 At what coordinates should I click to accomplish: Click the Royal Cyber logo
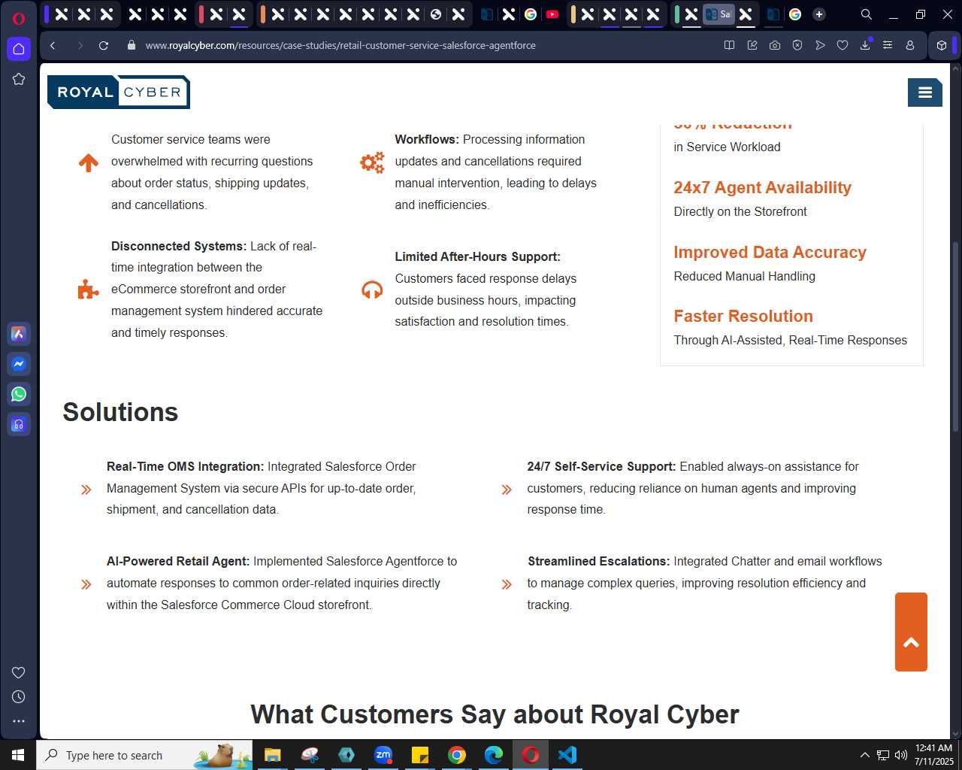click(x=119, y=92)
